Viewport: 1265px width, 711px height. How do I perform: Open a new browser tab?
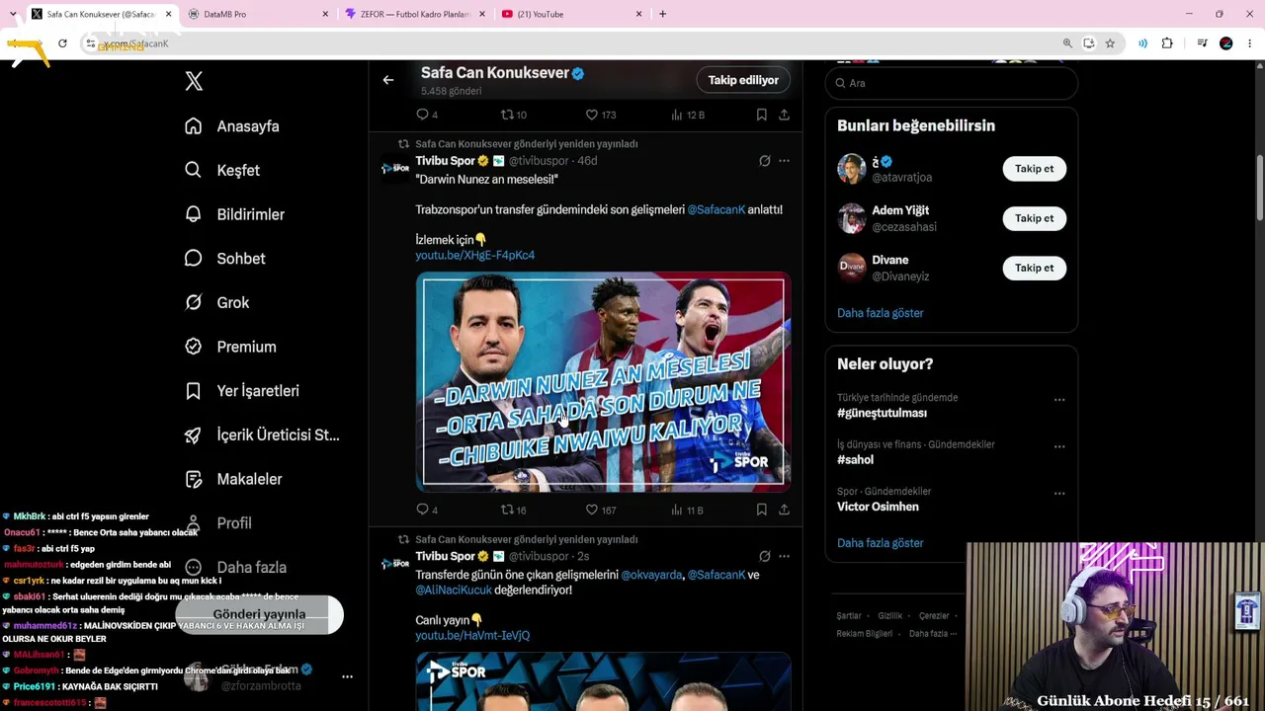pyautogui.click(x=662, y=14)
